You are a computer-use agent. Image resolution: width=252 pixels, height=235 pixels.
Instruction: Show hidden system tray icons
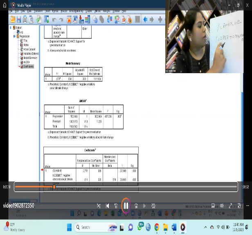pos(205,227)
